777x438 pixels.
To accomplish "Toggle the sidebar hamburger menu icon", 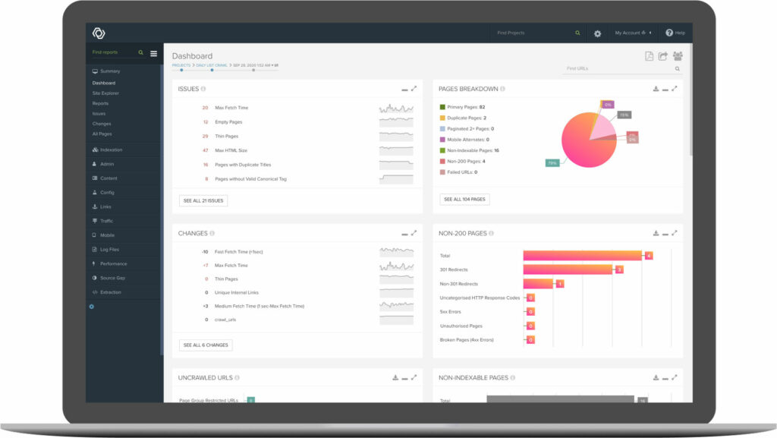I will pos(153,53).
